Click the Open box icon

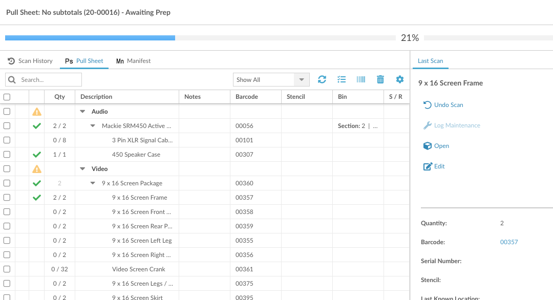pyautogui.click(x=427, y=145)
